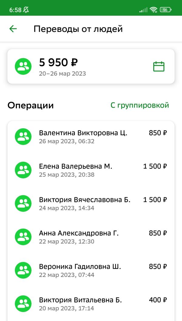The width and height of the screenshot is (182, 321).
Task: Toggle the С группировкой grouping option
Action: tap(140, 105)
